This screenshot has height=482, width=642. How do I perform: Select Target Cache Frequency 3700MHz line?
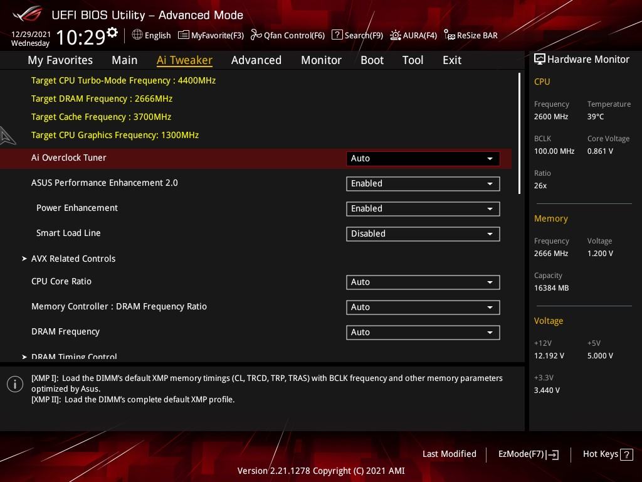point(101,117)
